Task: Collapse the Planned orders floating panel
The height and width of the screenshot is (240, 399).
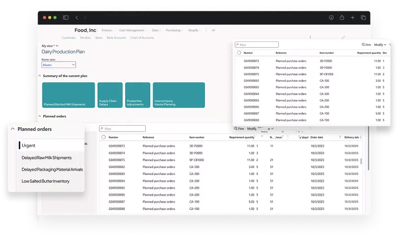Action: tap(12, 130)
